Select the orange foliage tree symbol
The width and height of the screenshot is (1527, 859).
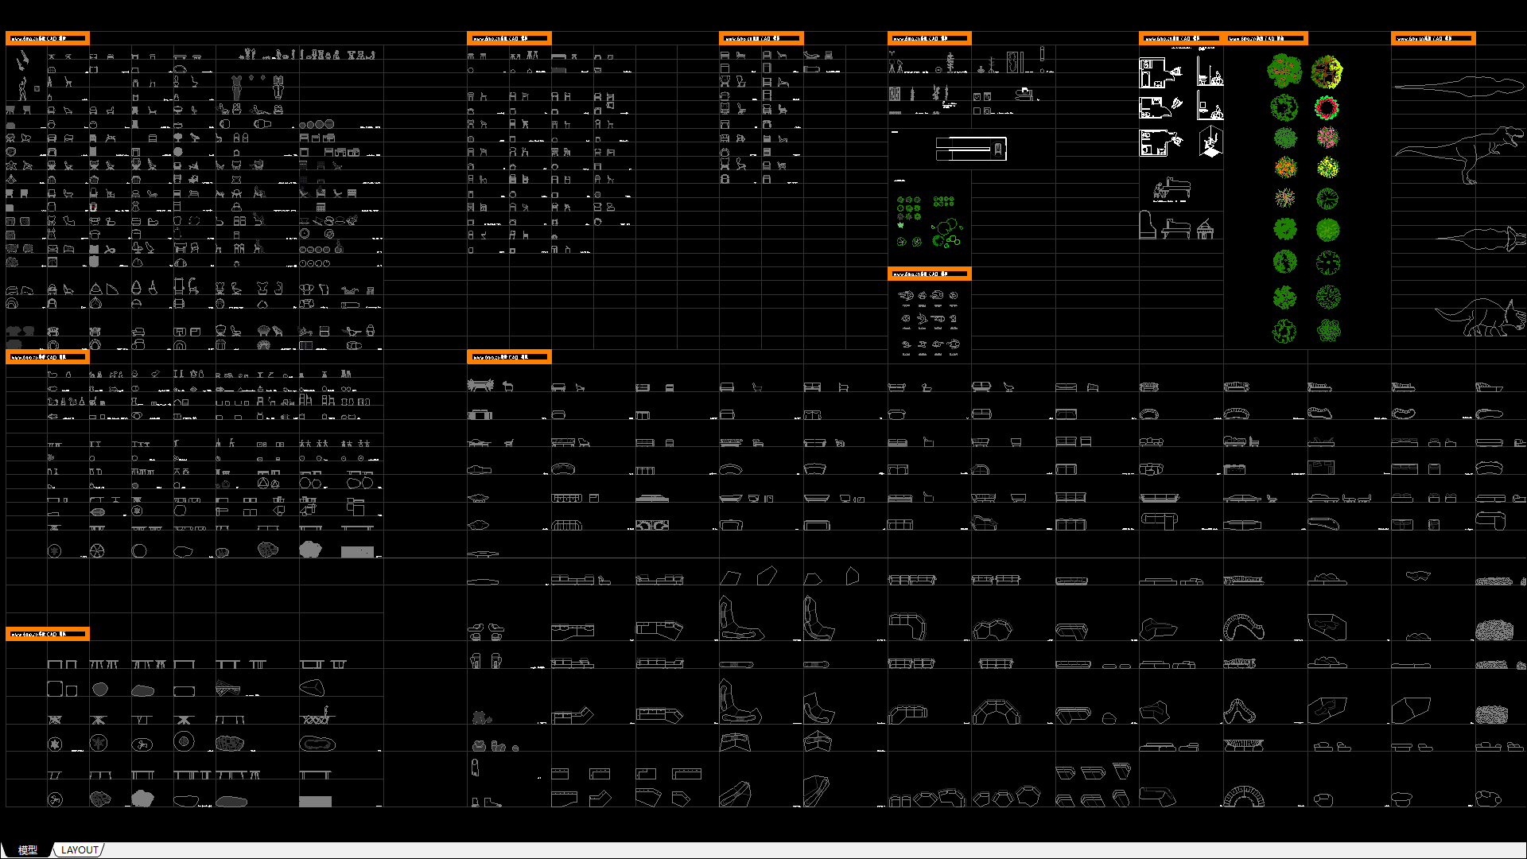click(x=1285, y=168)
